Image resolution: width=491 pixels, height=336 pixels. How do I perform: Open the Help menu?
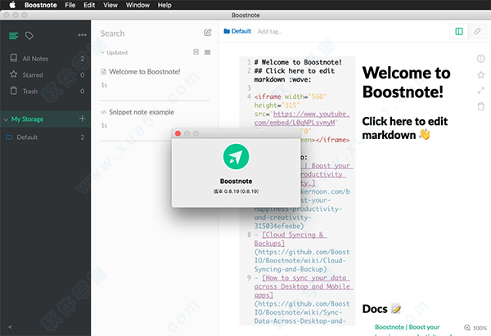(x=164, y=5)
